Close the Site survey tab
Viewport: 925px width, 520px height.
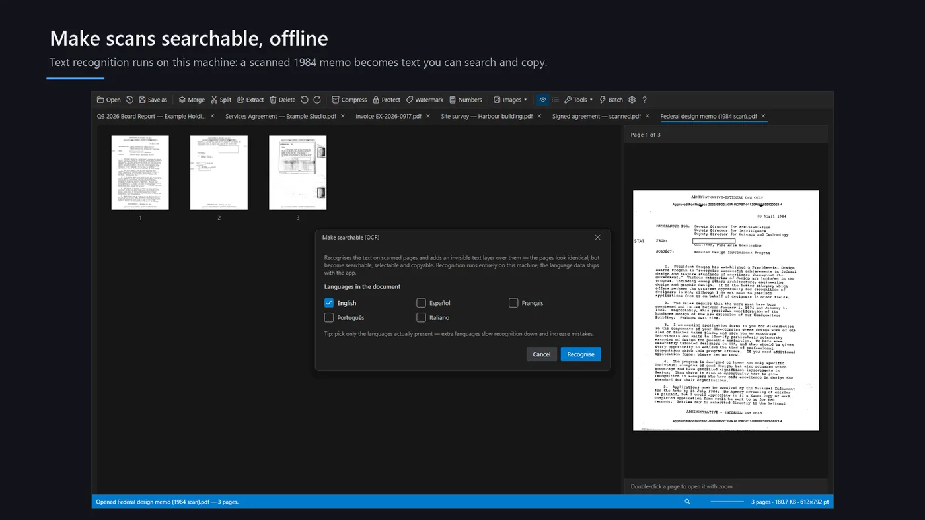point(538,116)
